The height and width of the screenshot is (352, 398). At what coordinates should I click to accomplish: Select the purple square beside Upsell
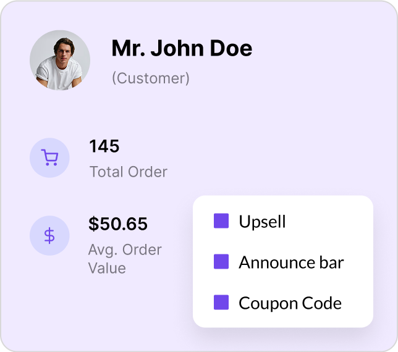[221, 221]
